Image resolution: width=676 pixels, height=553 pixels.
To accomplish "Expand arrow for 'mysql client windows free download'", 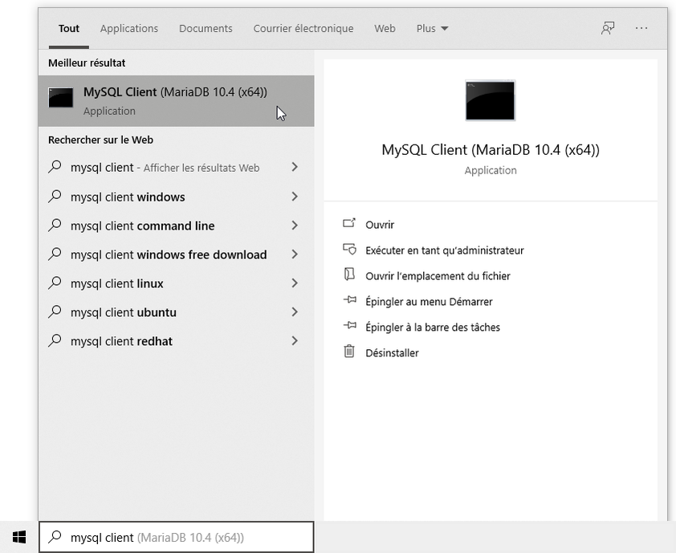I will tap(295, 254).
